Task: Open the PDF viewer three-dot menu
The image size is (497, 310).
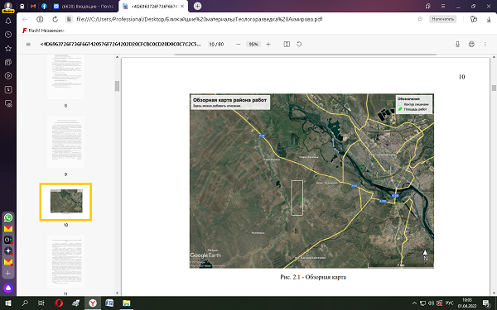Action: 485,45
